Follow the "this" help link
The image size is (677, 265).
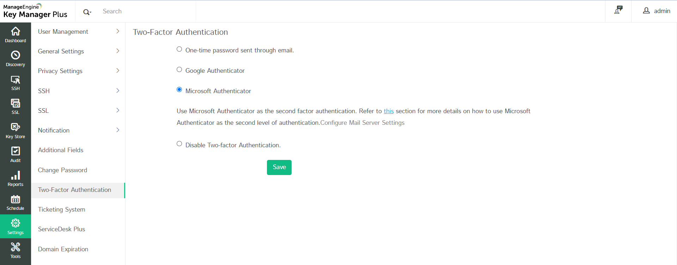[389, 111]
